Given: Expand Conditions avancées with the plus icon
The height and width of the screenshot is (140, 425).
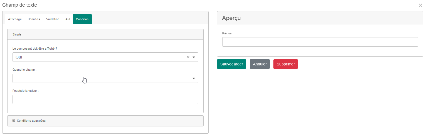Looking at the screenshot, I should tap(14, 121).
